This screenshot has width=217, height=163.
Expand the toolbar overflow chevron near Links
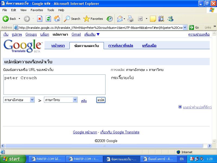click(215, 26)
